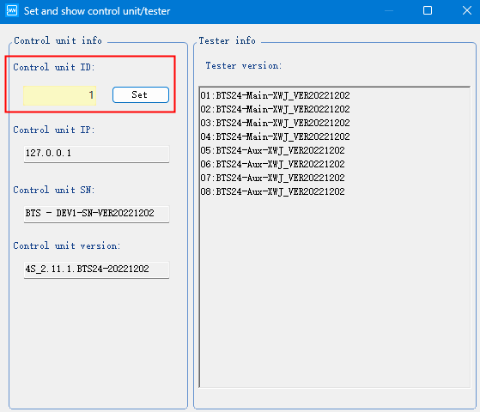Screen dimensions: 480x412
Task: Click the Set button
Action: point(141,95)
